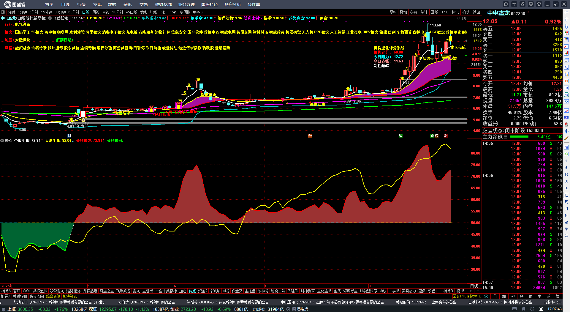The width and height of the screenshot is (570, 312).
Task: Click the back arrow icon in right sidebar
Action: [566, 12]
